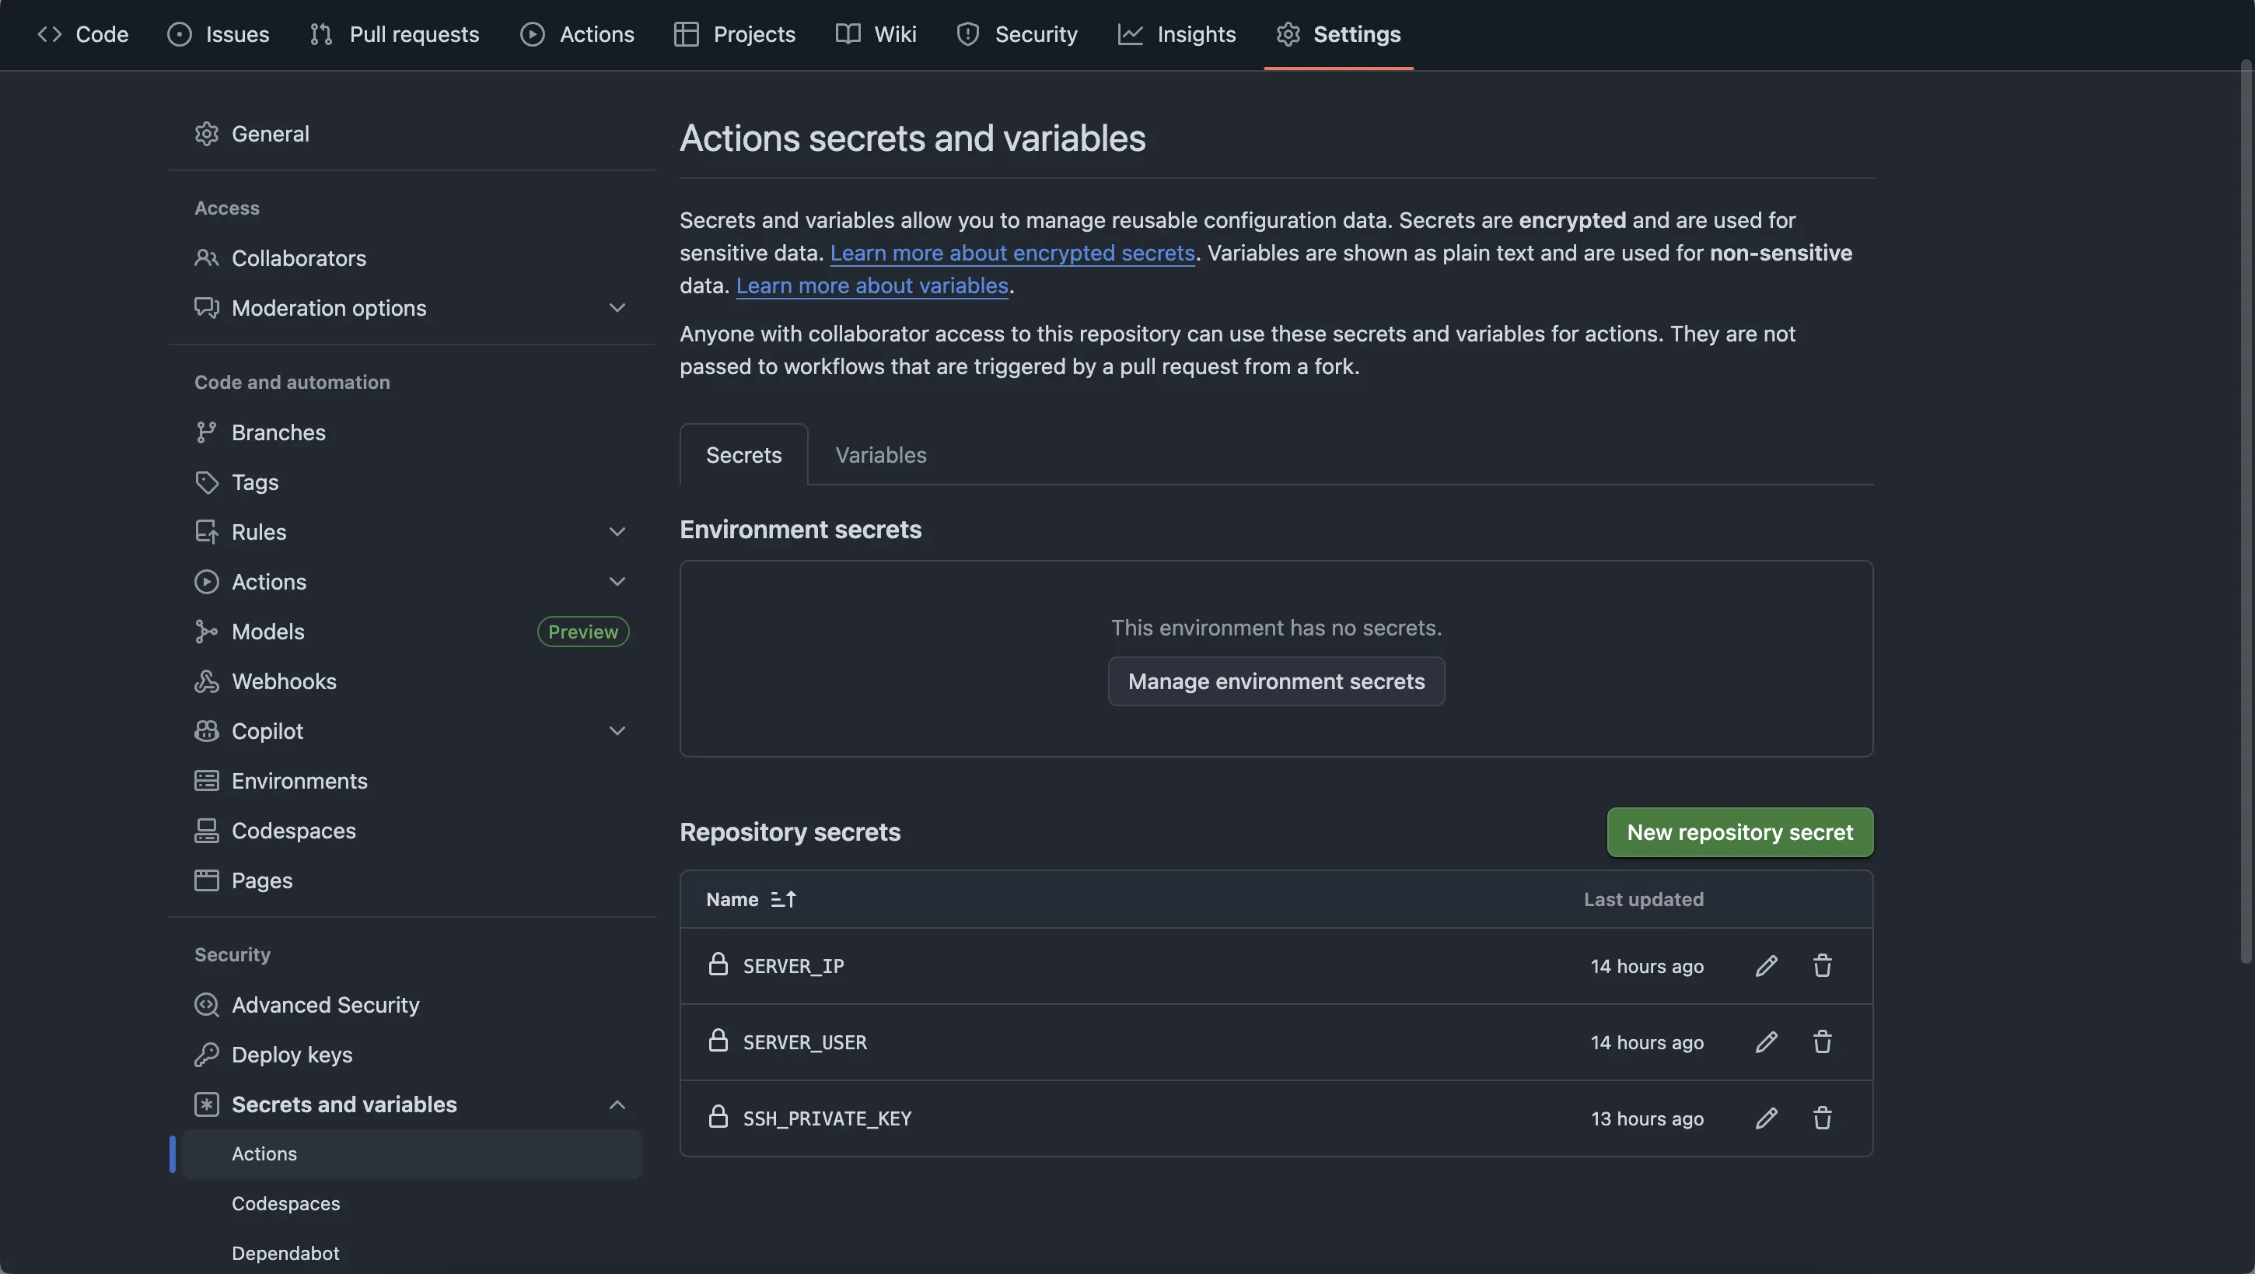
Task: Open Learn more about encrypted secrets link
Action: [x=1012, y=253]
